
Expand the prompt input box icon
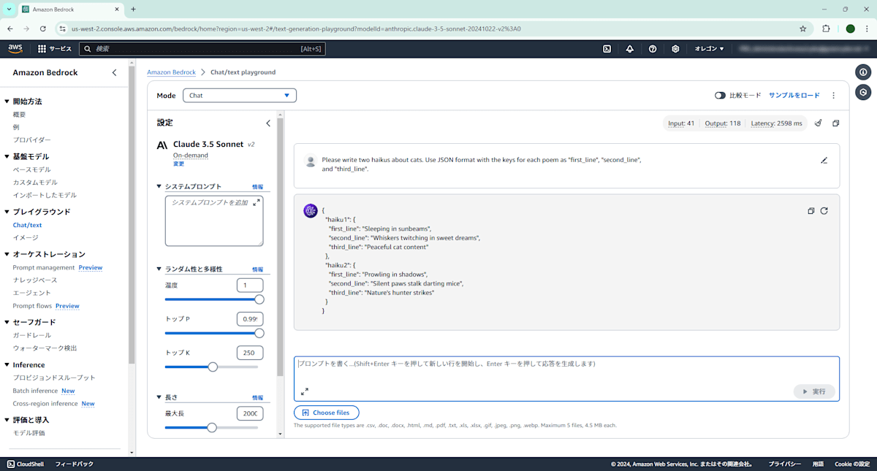[305, 391]
